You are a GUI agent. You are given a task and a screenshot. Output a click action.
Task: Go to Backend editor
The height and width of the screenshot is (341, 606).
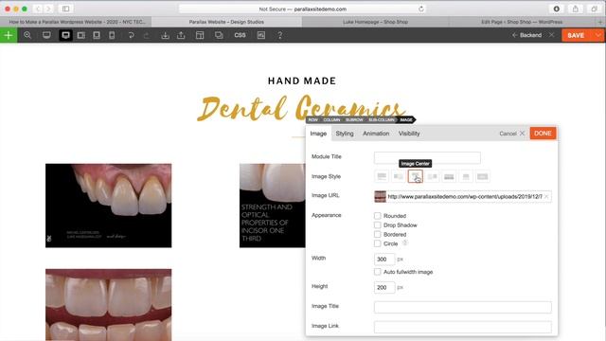(x=526, y=35)
